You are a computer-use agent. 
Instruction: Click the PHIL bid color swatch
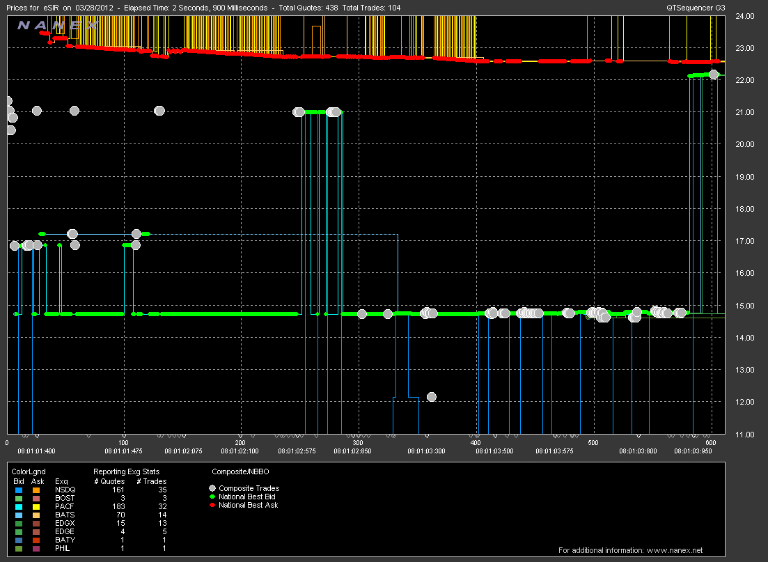click(x=19, y=548)
